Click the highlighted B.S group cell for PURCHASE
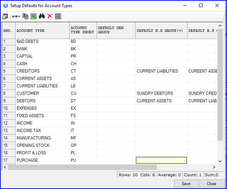The image size is (227, 189). [161, 160]
